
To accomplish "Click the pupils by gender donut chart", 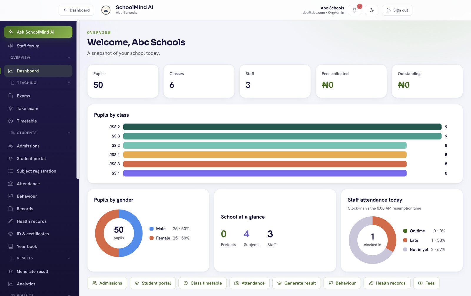I will coord(119,233).
